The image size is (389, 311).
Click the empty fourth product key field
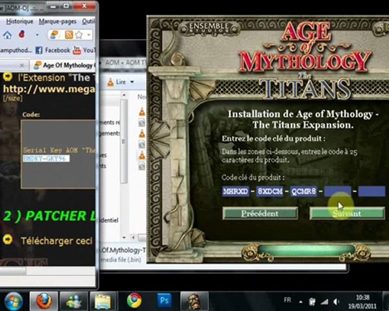click(x=338, y=191)
